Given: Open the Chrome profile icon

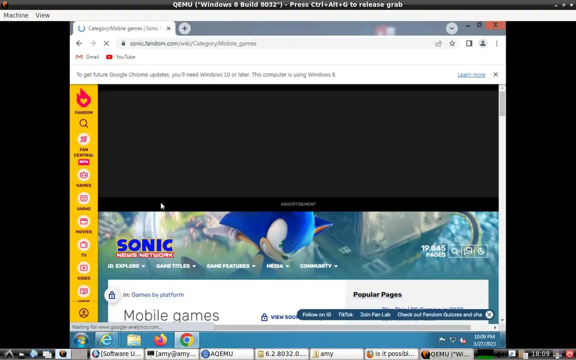Looking at the screenshot, I should (483, 44).
